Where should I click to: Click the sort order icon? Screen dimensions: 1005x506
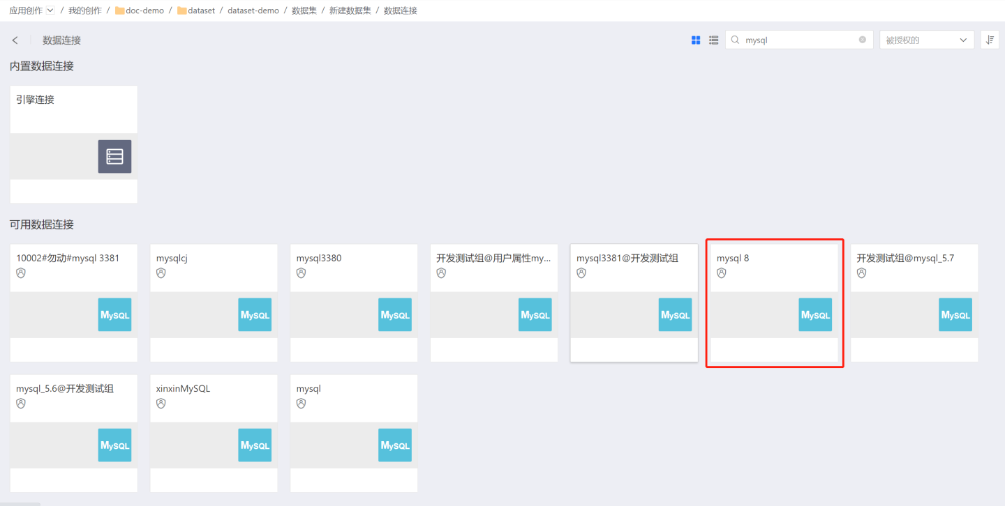coord(990,40)
